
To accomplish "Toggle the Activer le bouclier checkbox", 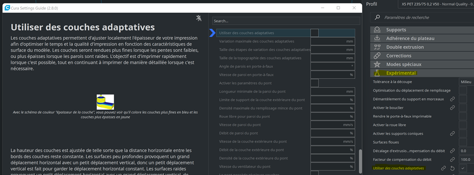I will point(463,108).
